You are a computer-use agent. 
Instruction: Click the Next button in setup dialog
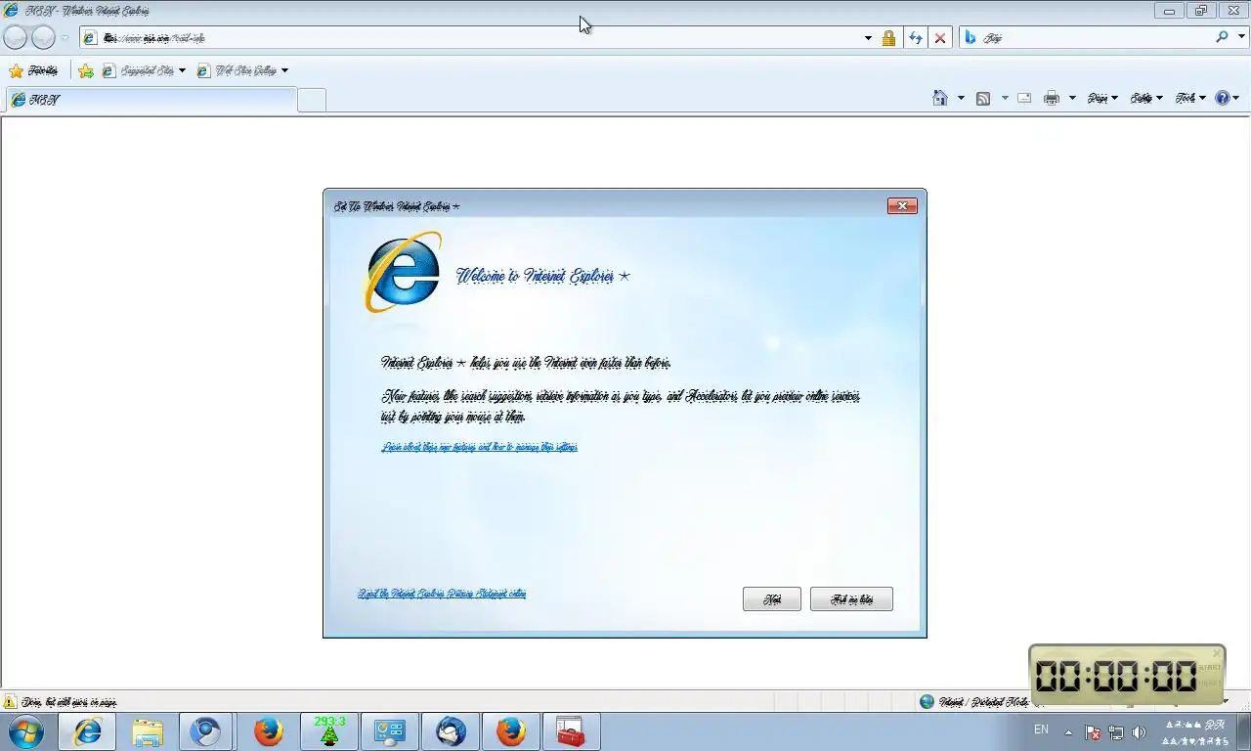(772, 599)
